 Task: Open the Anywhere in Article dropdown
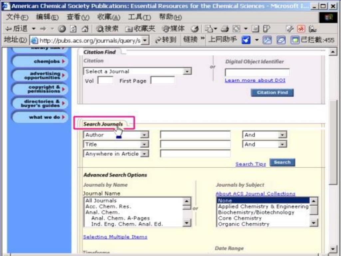[116, 154]
